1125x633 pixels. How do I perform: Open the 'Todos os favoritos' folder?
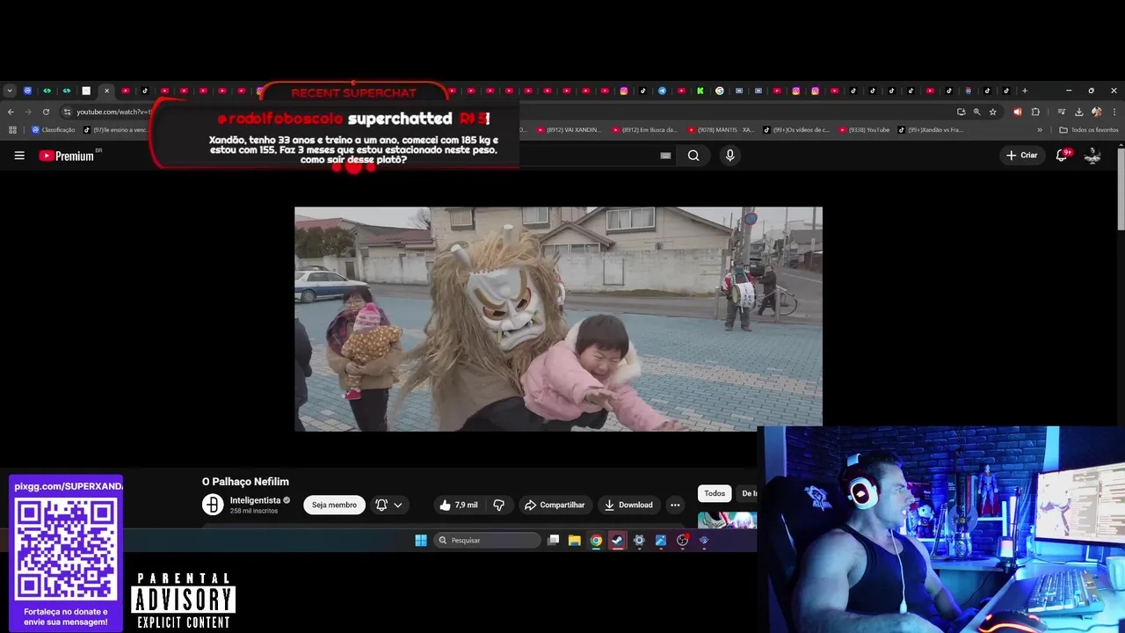tap(1089, 130)
